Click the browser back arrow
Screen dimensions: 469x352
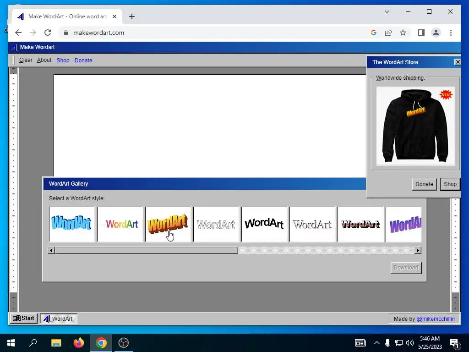[x=18, y=33]
